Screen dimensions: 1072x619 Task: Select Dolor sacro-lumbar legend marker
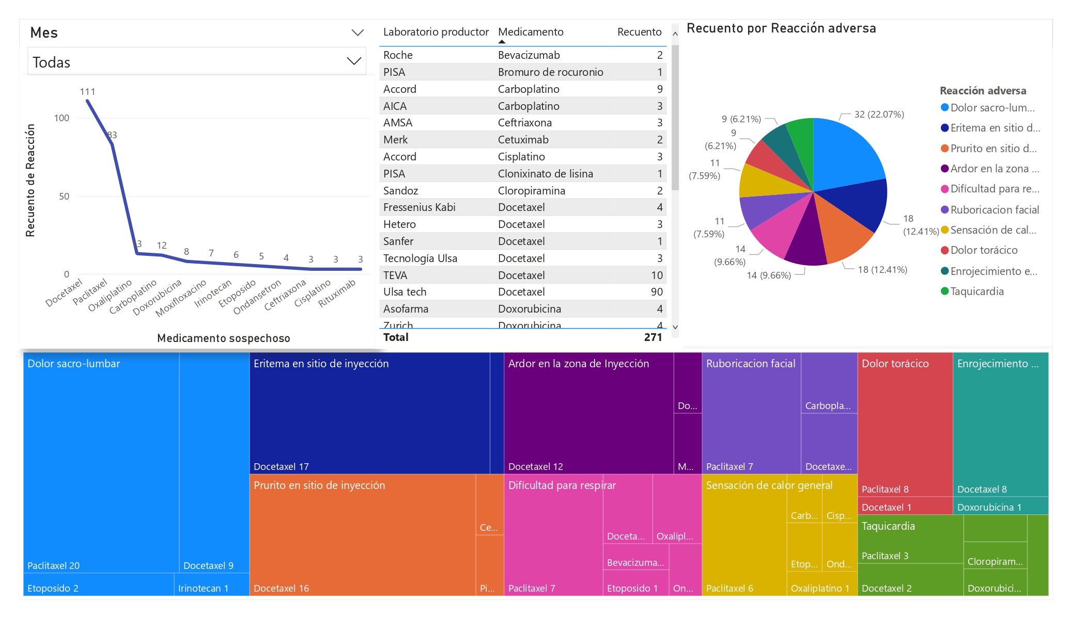coord(944,108)
